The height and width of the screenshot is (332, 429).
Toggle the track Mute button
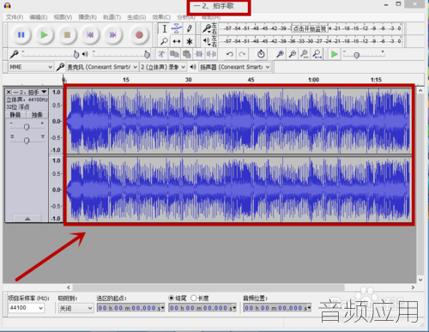coord(15,115)
